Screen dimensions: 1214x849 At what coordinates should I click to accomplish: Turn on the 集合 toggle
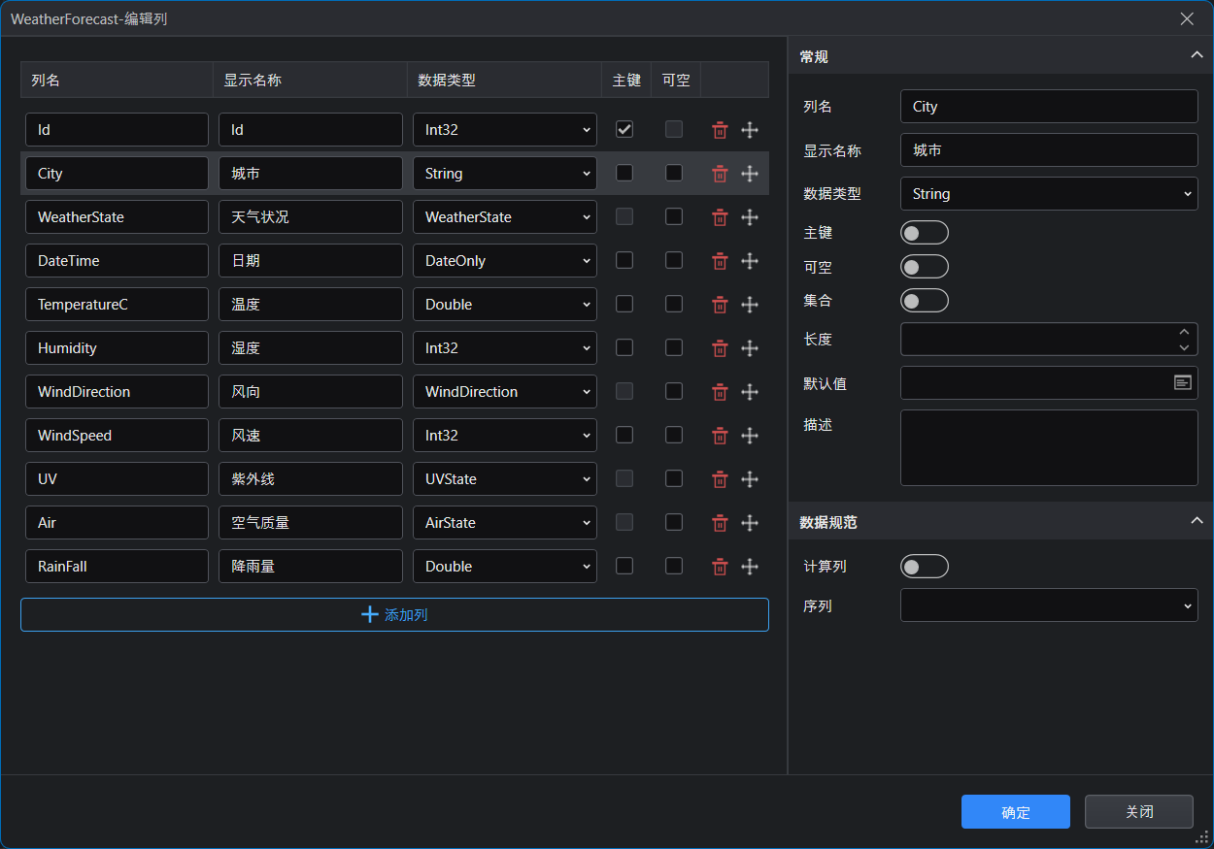pyautogui.click(x=924, y=301)
